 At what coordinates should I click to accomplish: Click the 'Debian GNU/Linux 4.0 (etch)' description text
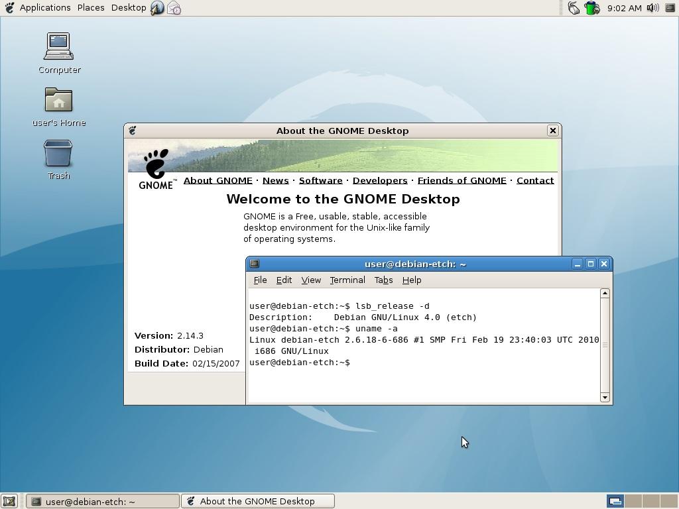point(405,317)
